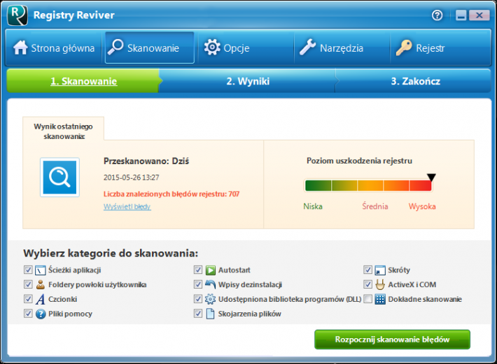Click the magnifier icon on Skanowanie tab

(115, 47)
